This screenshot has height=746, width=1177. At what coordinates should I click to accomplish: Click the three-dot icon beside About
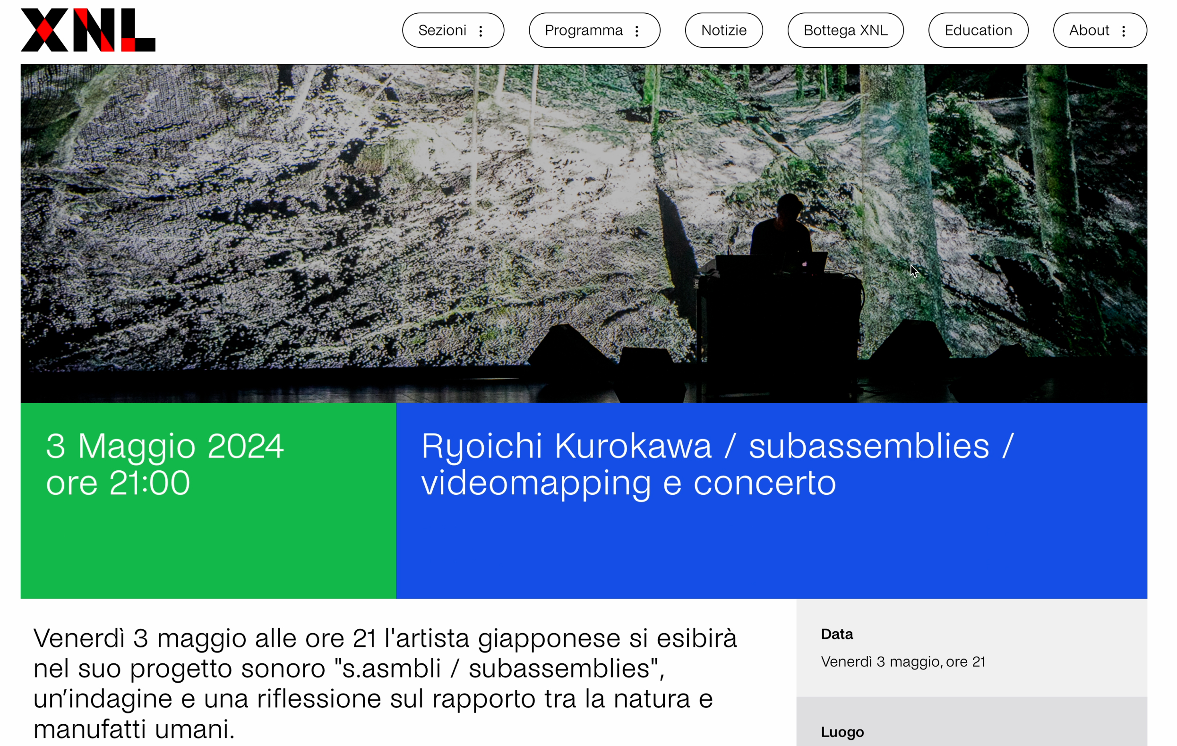coord(1124,31)
